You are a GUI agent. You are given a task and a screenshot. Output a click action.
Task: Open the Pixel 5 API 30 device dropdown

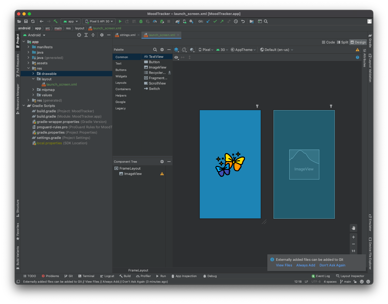coord(99,21)
